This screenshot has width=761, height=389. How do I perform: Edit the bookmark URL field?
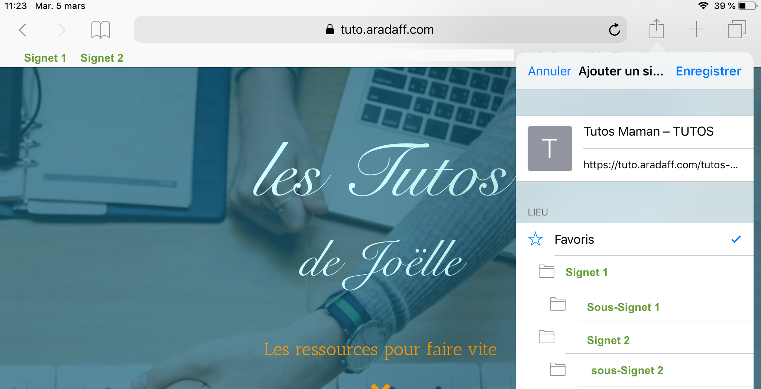click(668, 165)
